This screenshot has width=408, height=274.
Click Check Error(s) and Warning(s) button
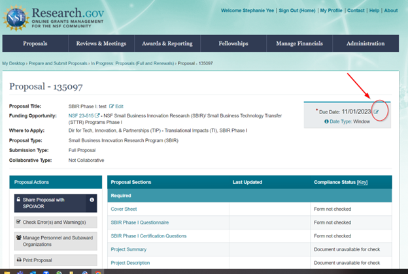(x=54, y=222)
